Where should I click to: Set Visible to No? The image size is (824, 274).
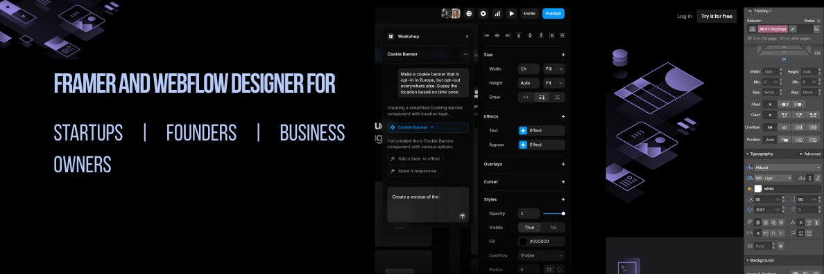coord(553,228)
